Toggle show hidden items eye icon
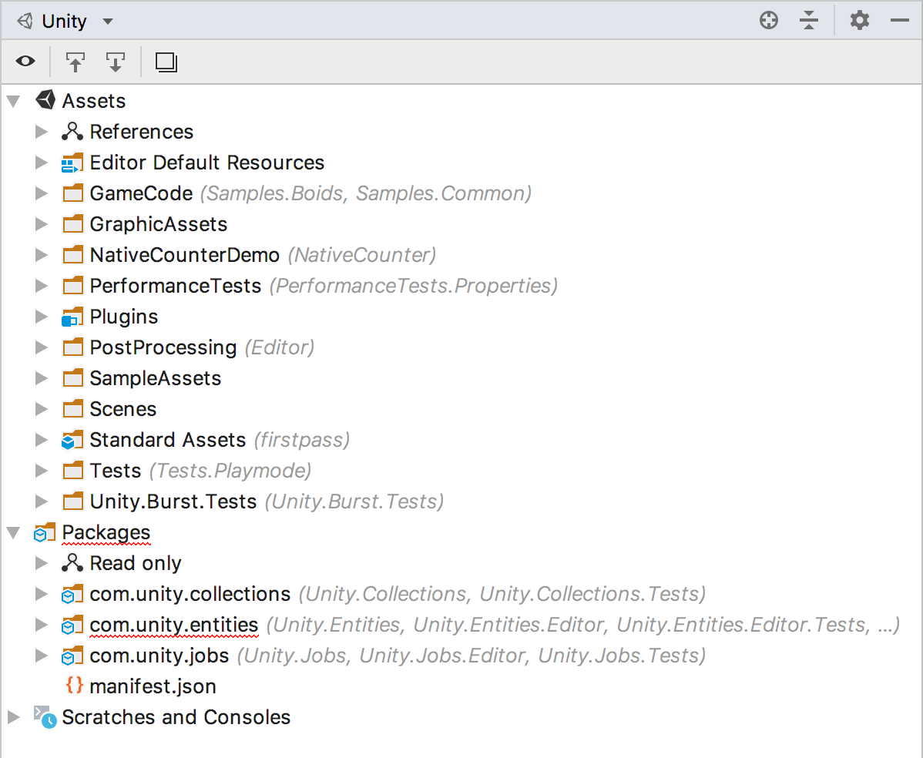 [x=25, y=61]
